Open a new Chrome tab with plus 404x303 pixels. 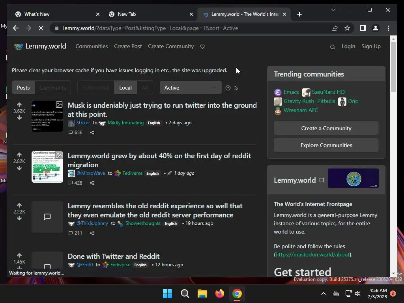tap(299, 15)
